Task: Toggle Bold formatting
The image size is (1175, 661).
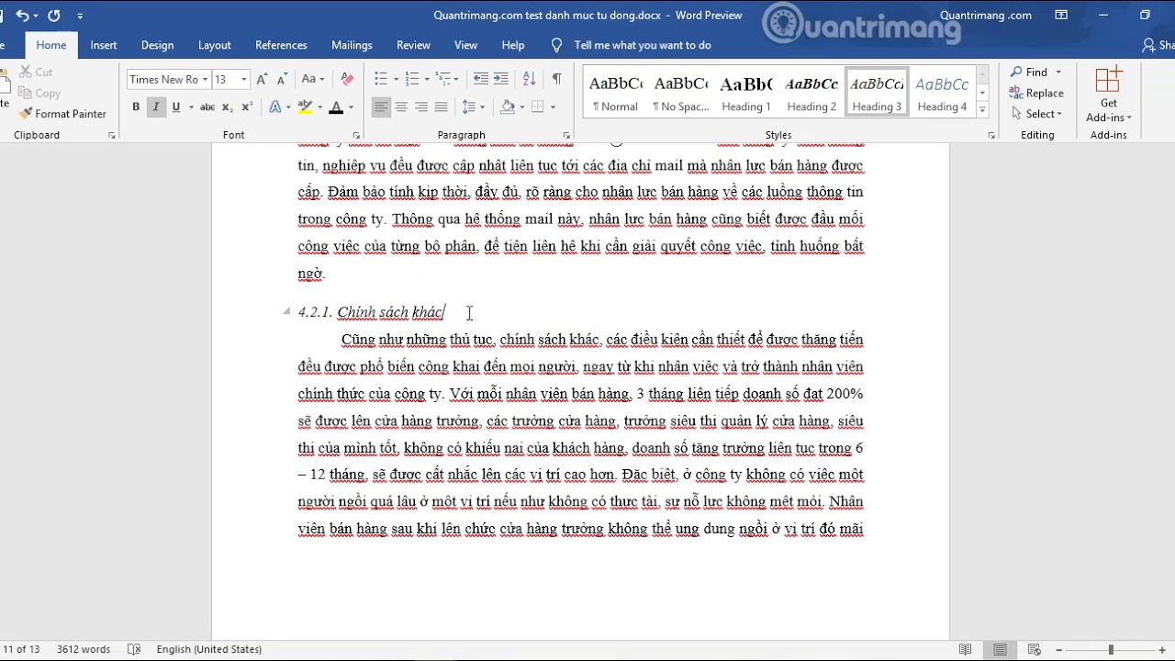Action: pyautogui.click(x=136, y=107)
